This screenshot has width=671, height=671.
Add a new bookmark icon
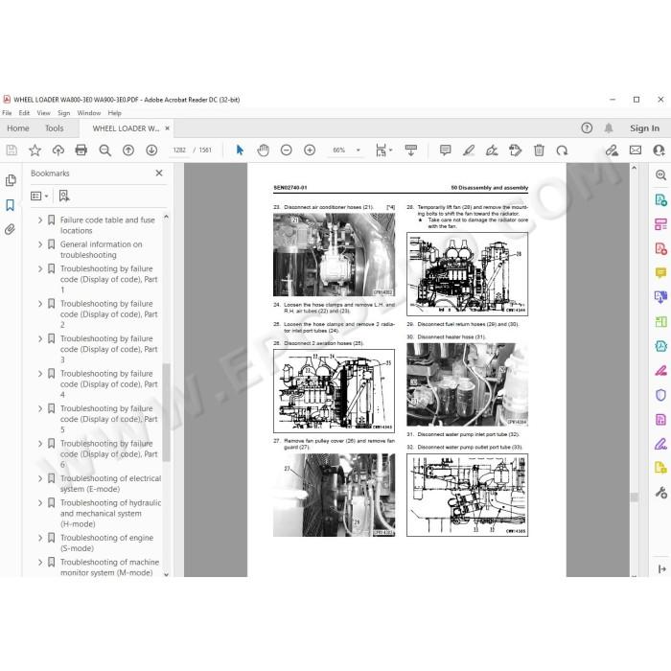pos(64,196)
